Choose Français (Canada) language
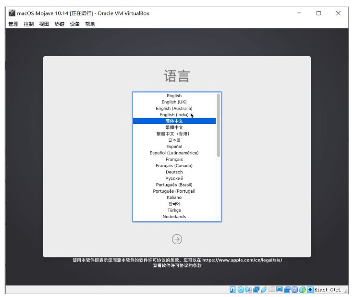 point(174,166)
